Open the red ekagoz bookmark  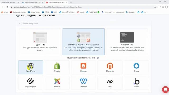click(81, 12)
